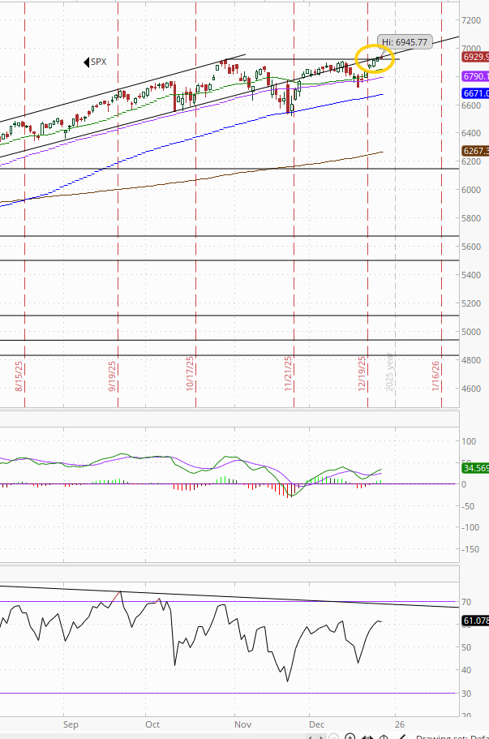Click the 6600 price axis label
Image resolution: width=489 pixels, height=739 pixels.
point(471,105)
